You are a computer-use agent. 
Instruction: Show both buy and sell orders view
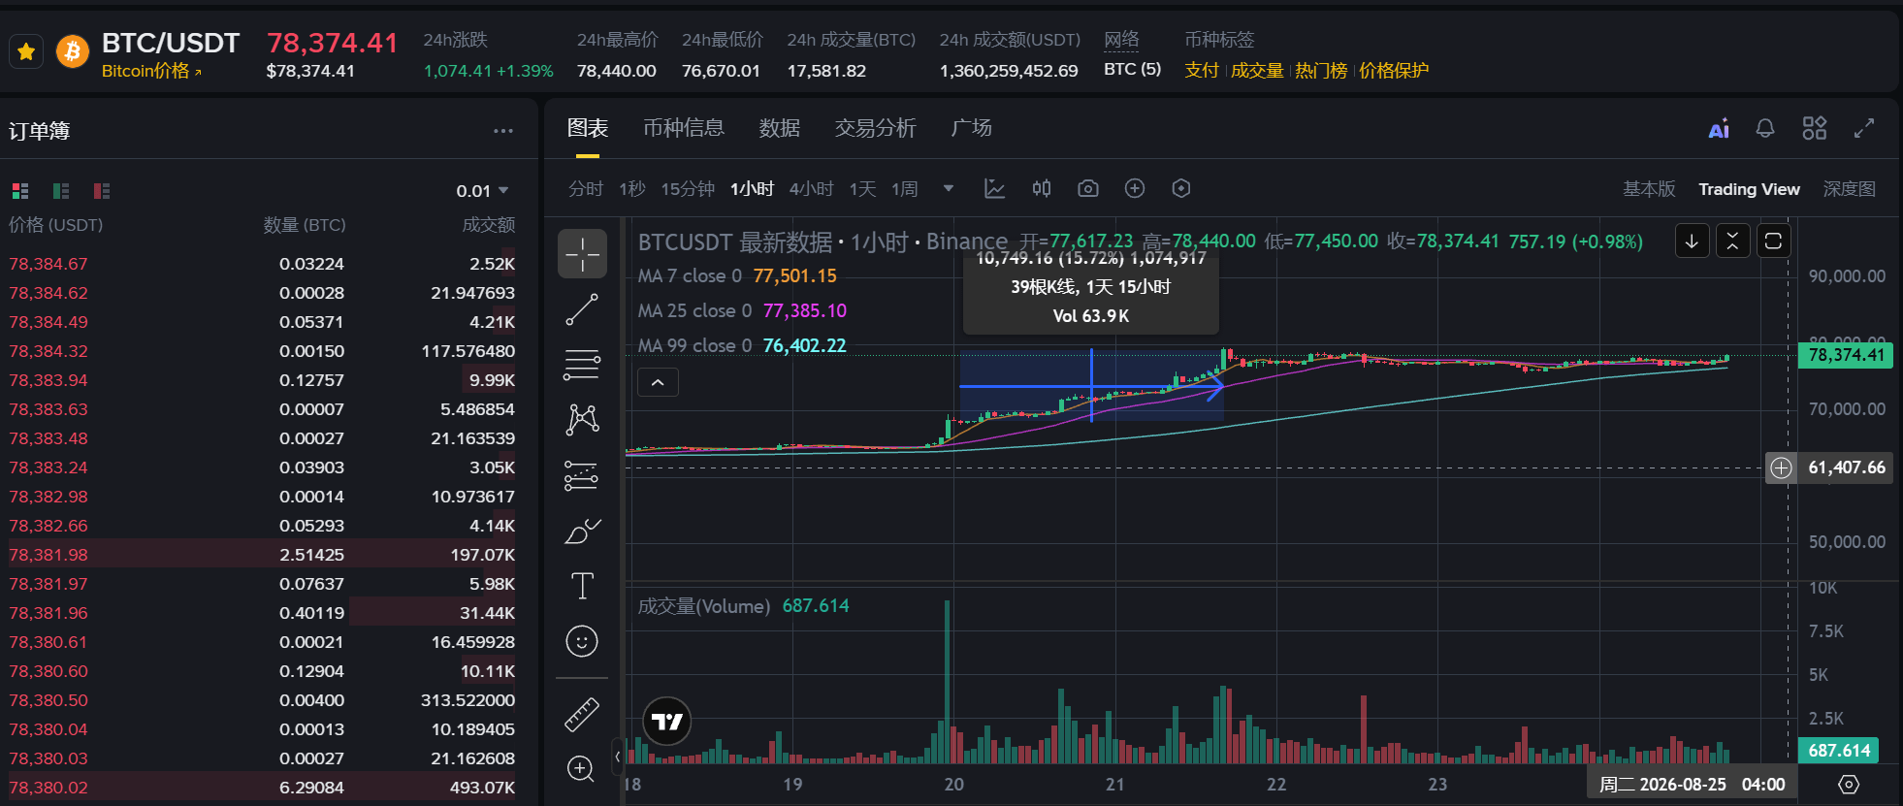20,191
